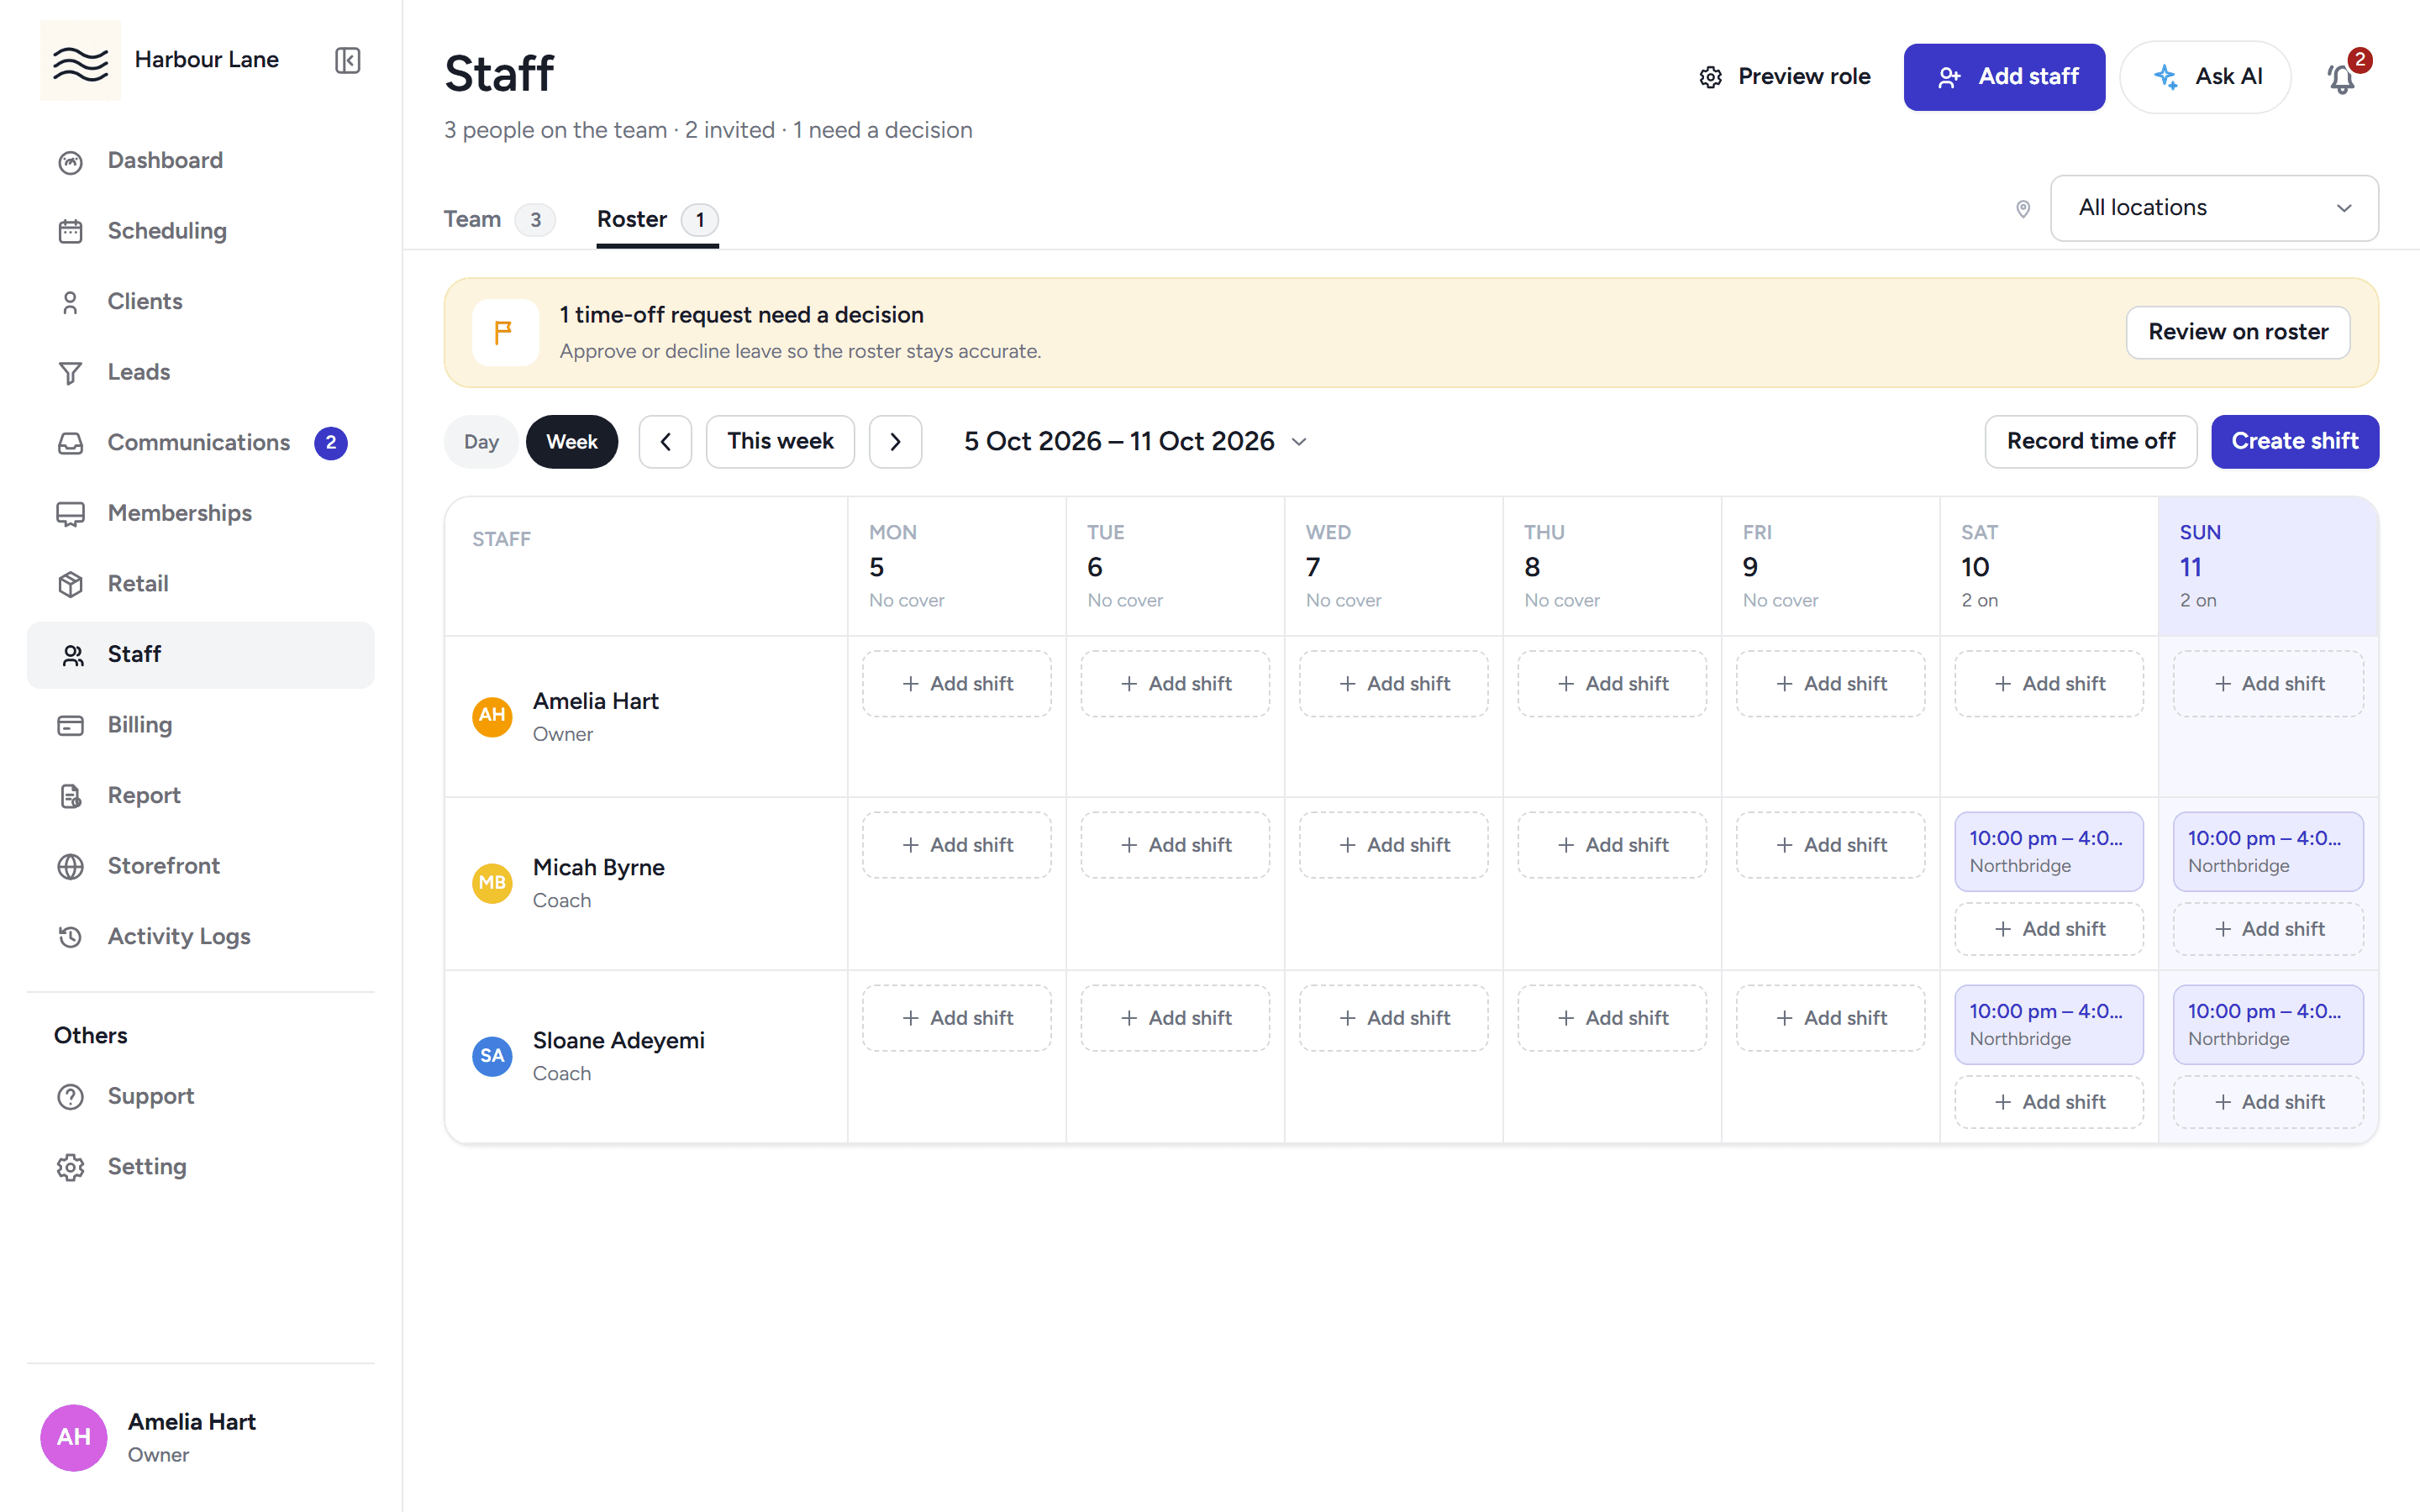Open Dashboard from sidebar
The width and height of the screenshot is (2420, 1512).
click(x=200, y=160)
